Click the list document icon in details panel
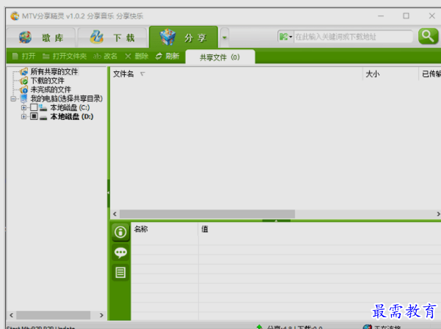Screen dimensions: 441x329 (x=121, y=272)
